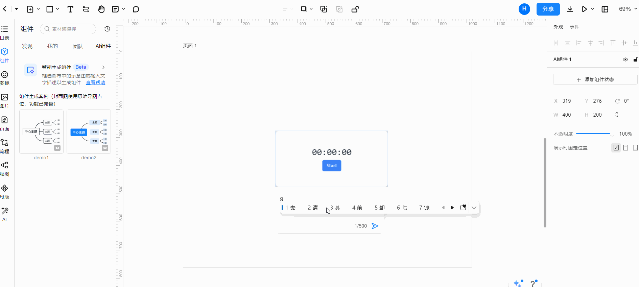Select the demo2 component thumbnail
Screen dimensions: 639x287
point(89,132)
